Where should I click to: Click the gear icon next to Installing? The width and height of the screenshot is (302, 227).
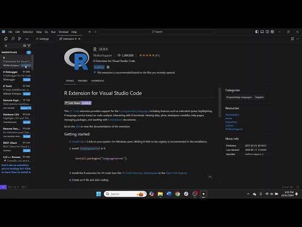pos(108,67)
